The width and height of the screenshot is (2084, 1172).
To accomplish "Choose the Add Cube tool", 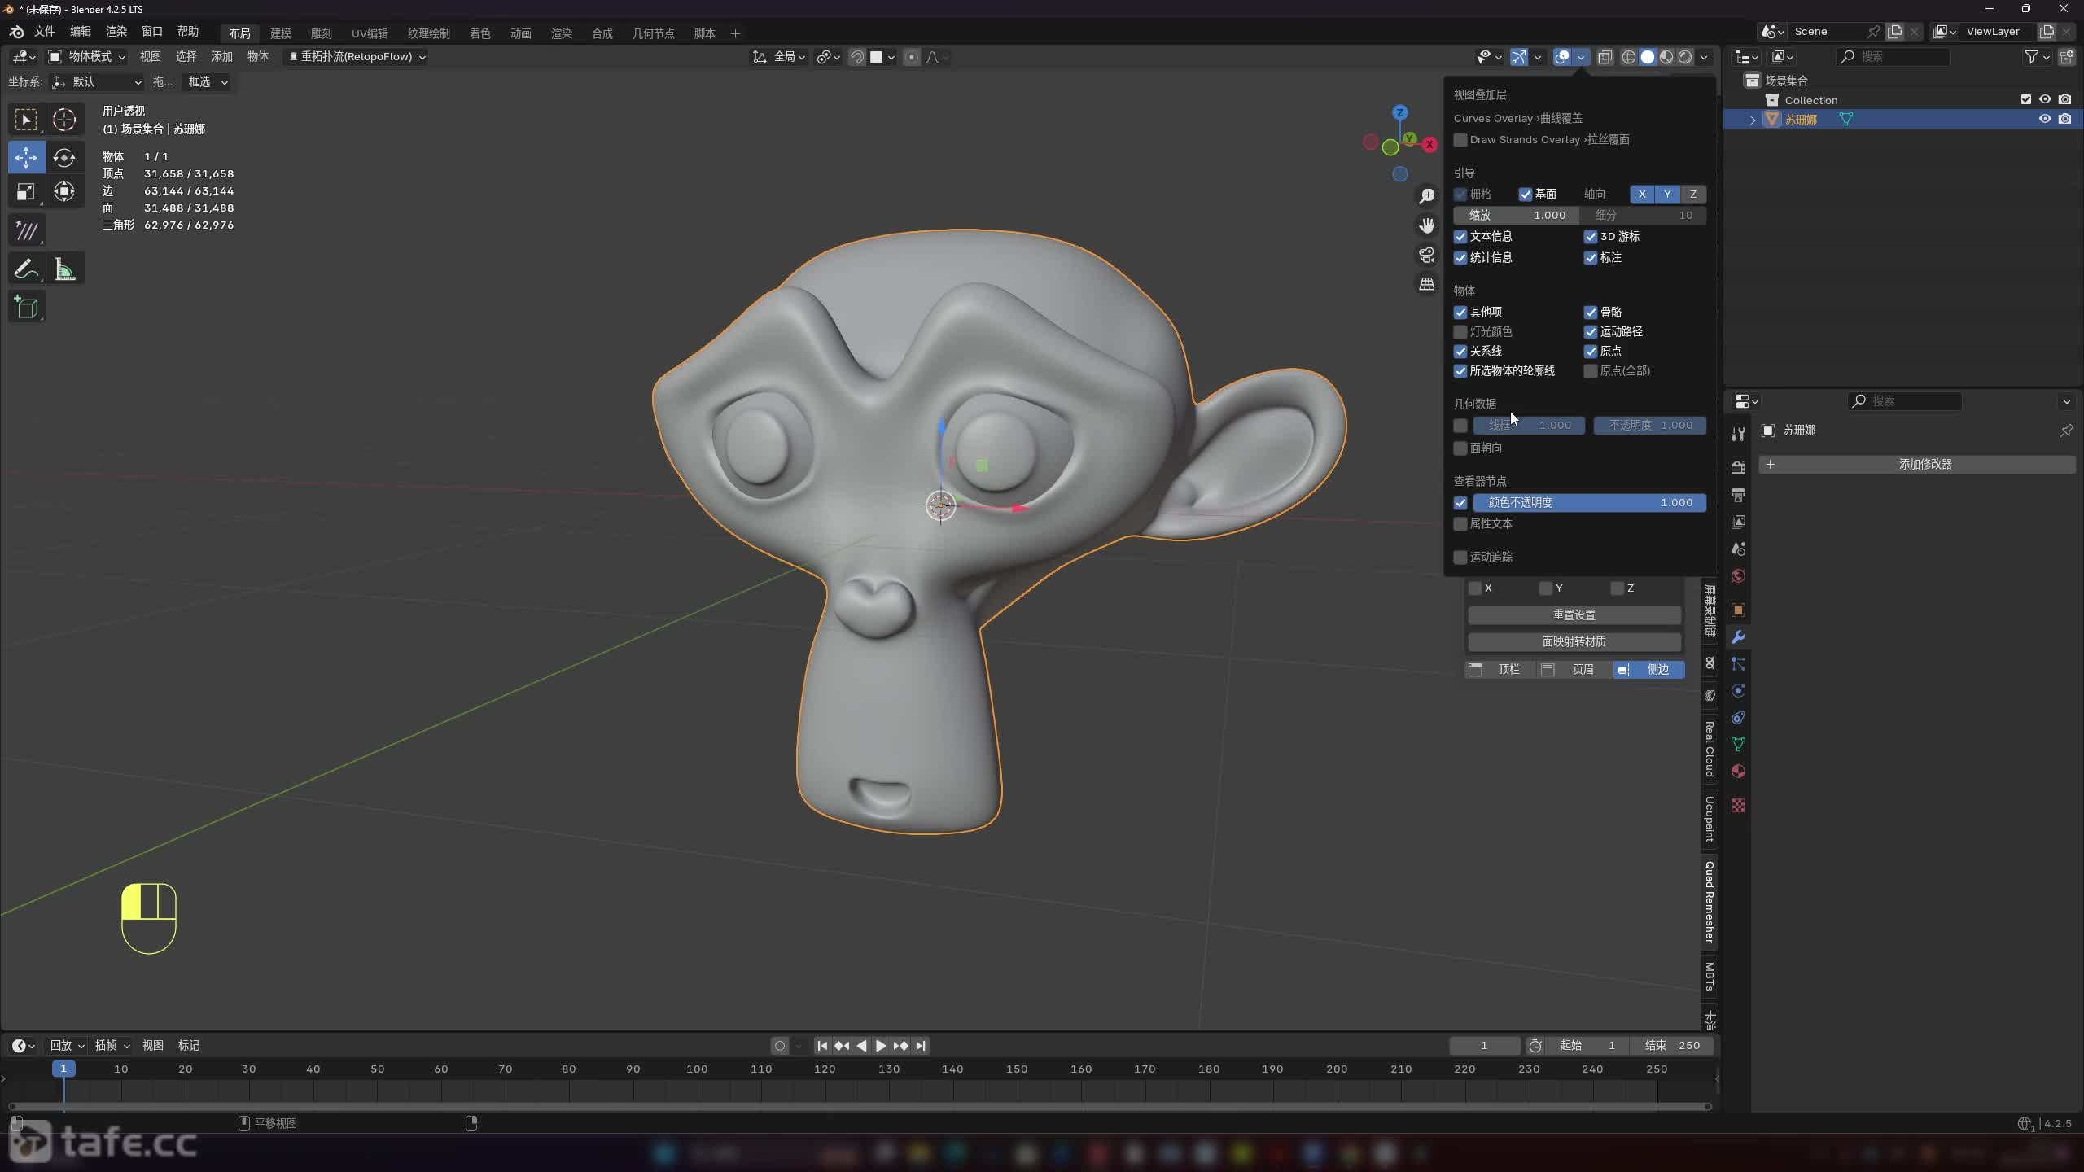I will (26, 308).
